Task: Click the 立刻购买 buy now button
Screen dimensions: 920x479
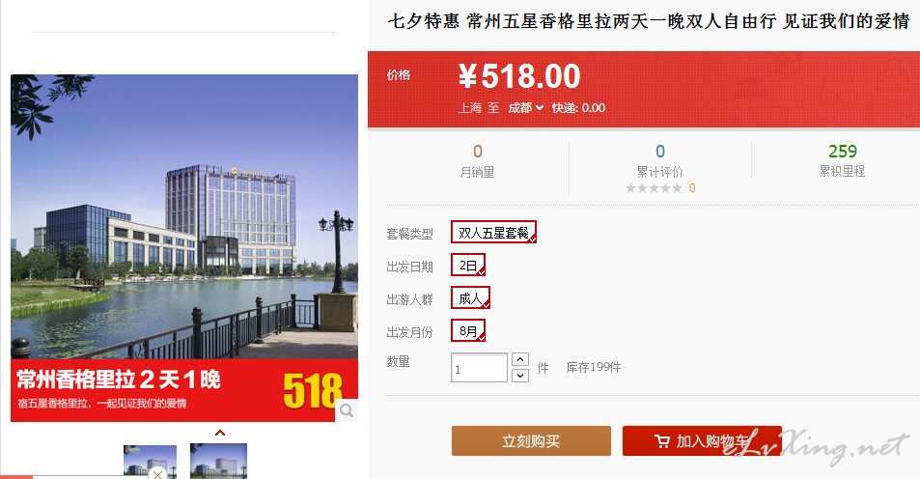Action: point(531,440)
